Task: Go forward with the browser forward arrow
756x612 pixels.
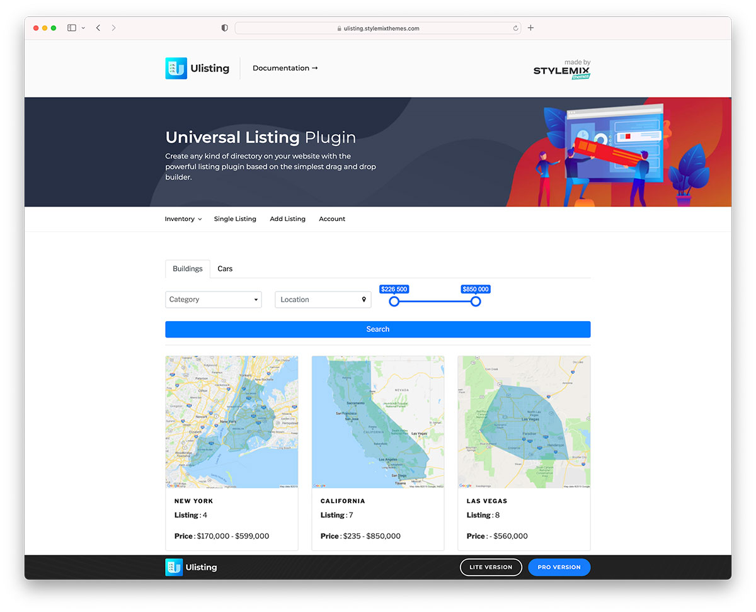Action: pyautogui.click(x=113, y=28)
